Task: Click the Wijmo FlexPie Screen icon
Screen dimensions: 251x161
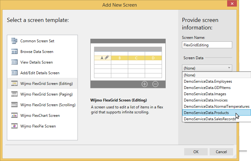Action: click(x=14, y=126)
